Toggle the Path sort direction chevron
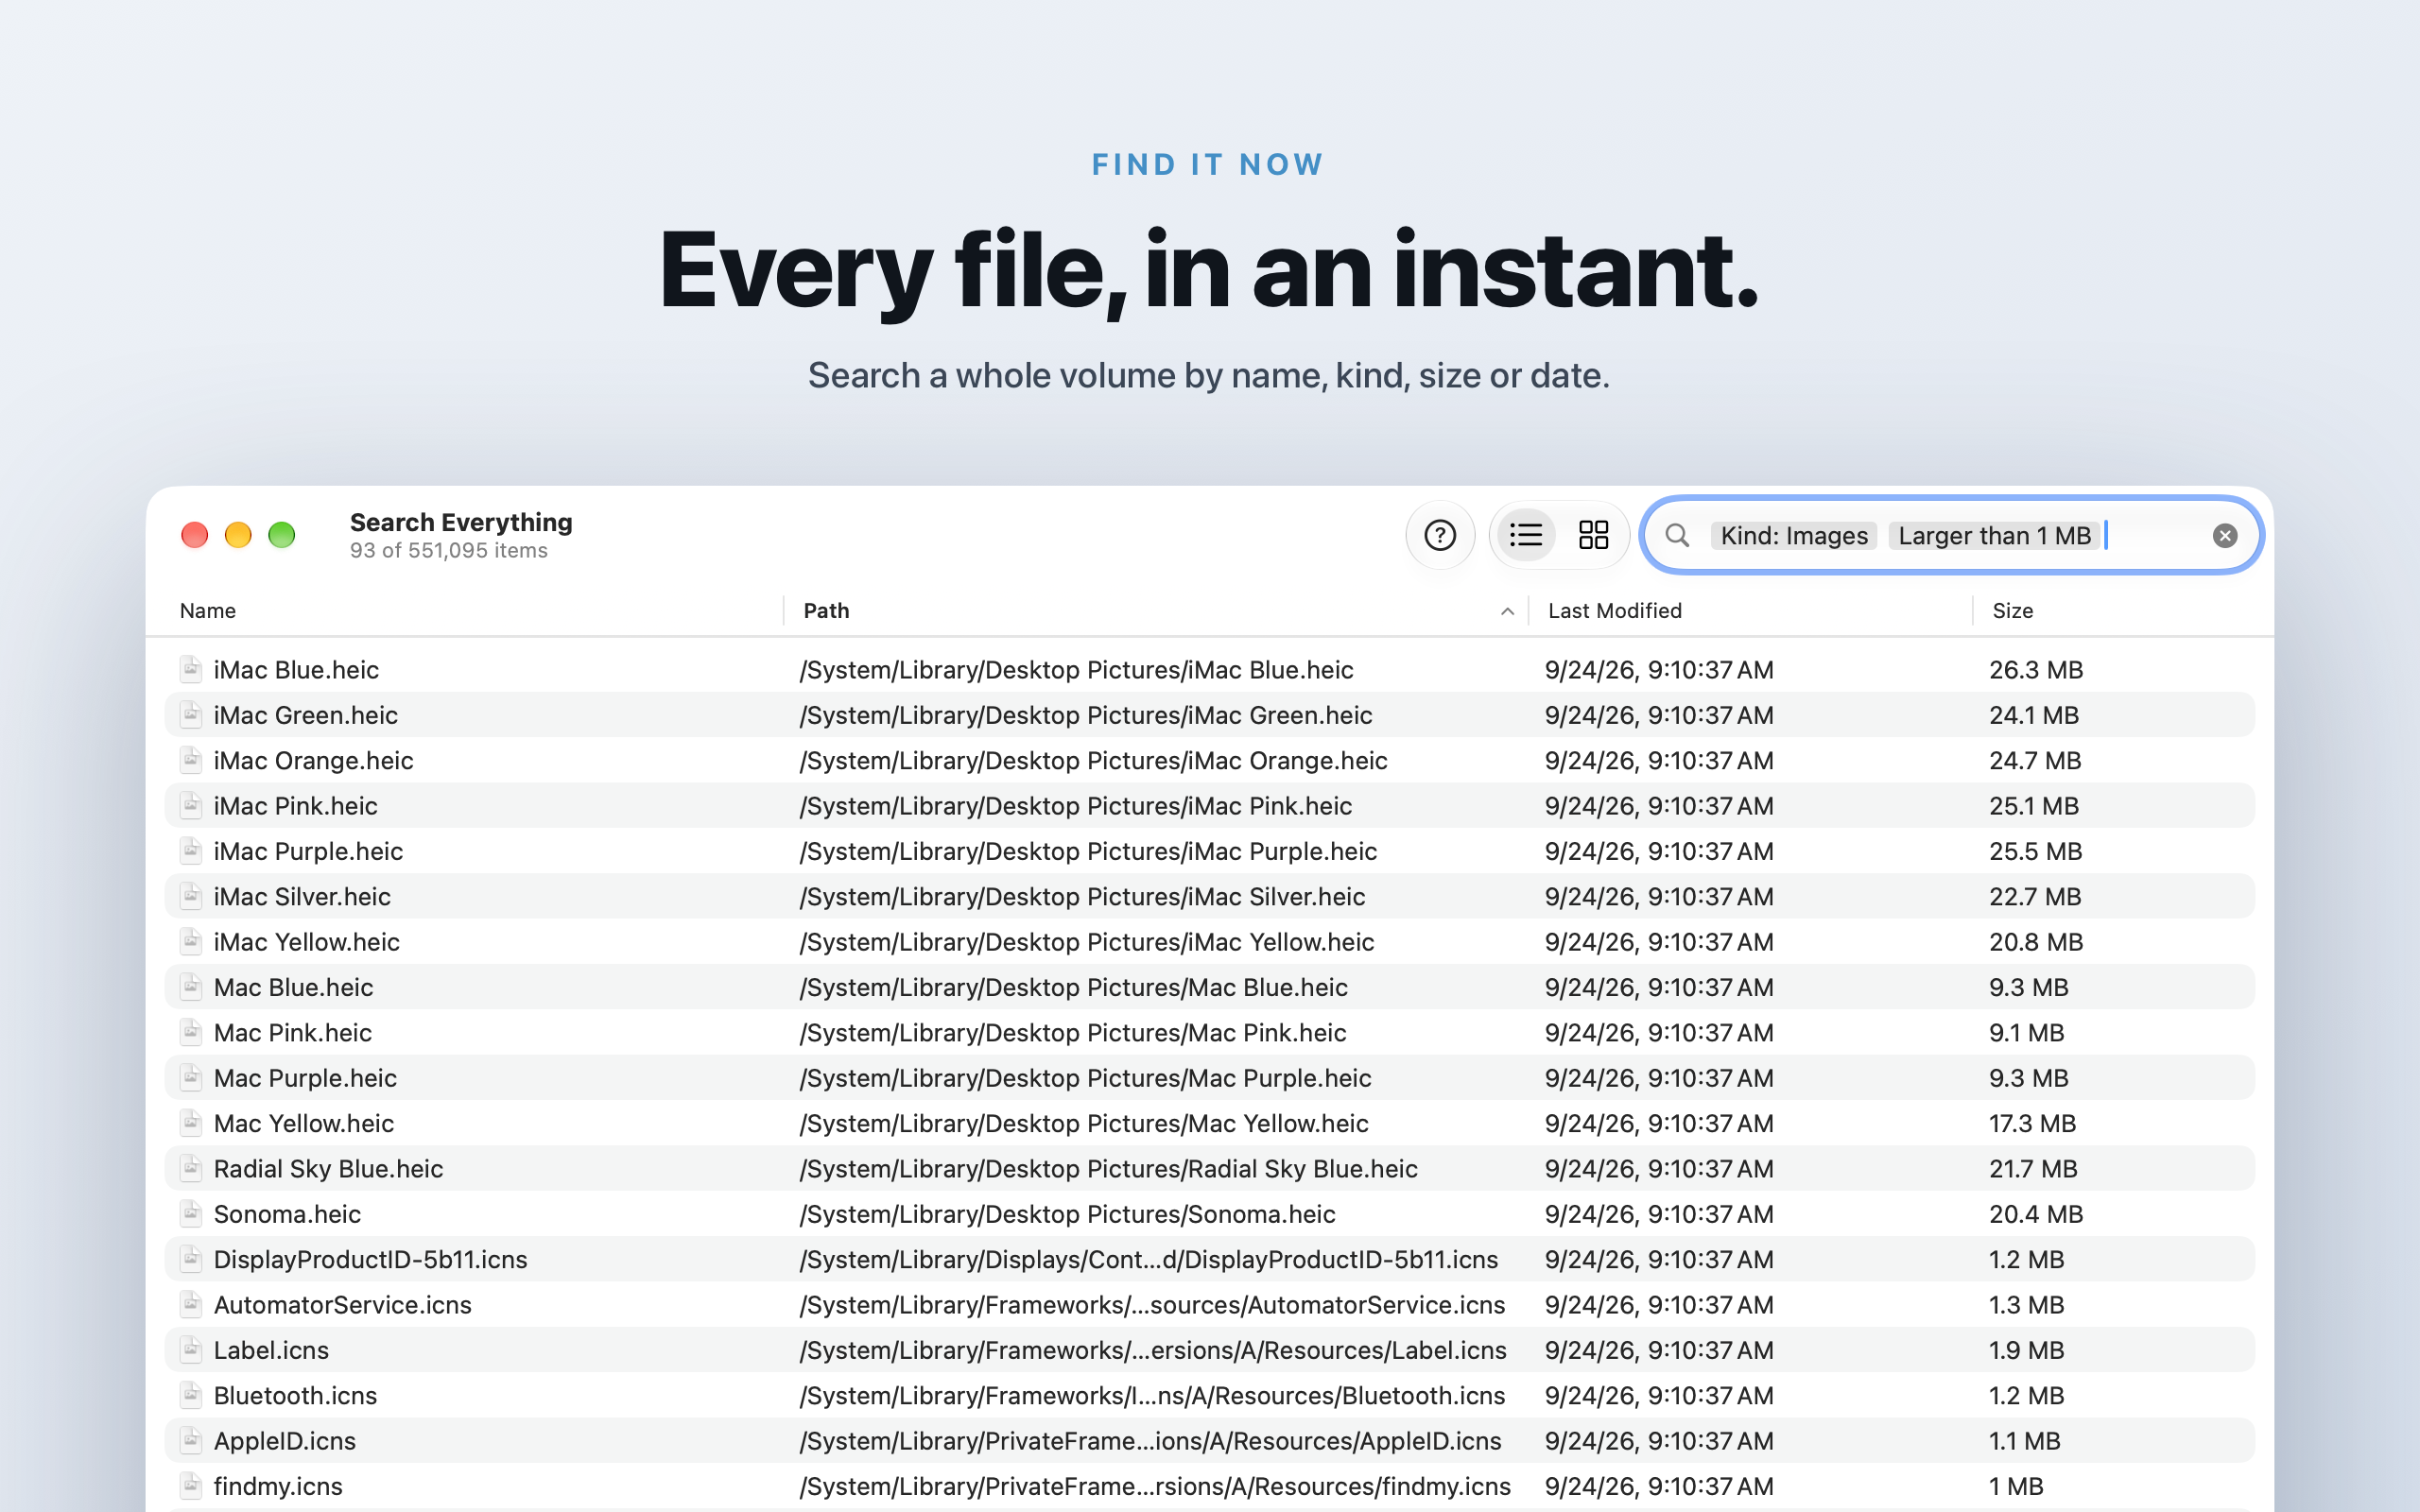The image size is (2420, 1512). [x=1507, y=611]
